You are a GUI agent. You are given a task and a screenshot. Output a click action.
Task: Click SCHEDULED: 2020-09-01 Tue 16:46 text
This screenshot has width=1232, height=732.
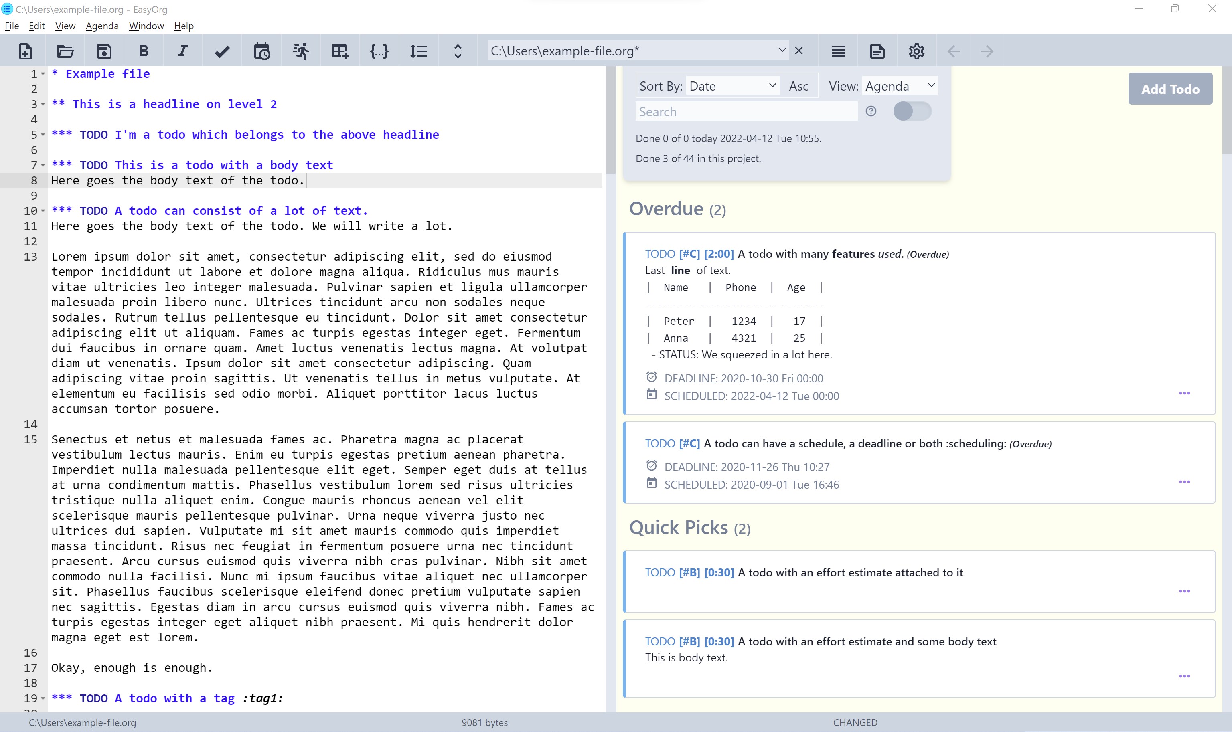tap(752, 485)
